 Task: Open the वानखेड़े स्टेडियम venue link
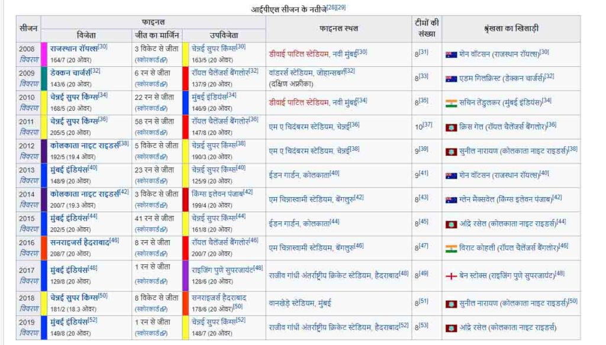[x=291, y=303]
